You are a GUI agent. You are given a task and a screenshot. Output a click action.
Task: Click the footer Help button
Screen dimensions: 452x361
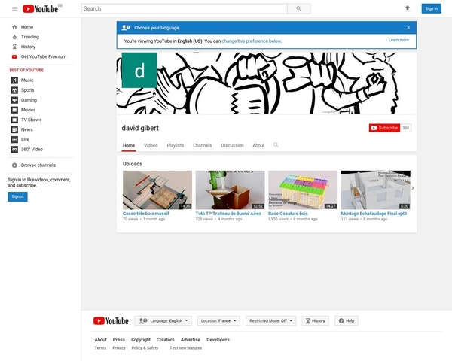pyautogui.click(x=347, y=320)
